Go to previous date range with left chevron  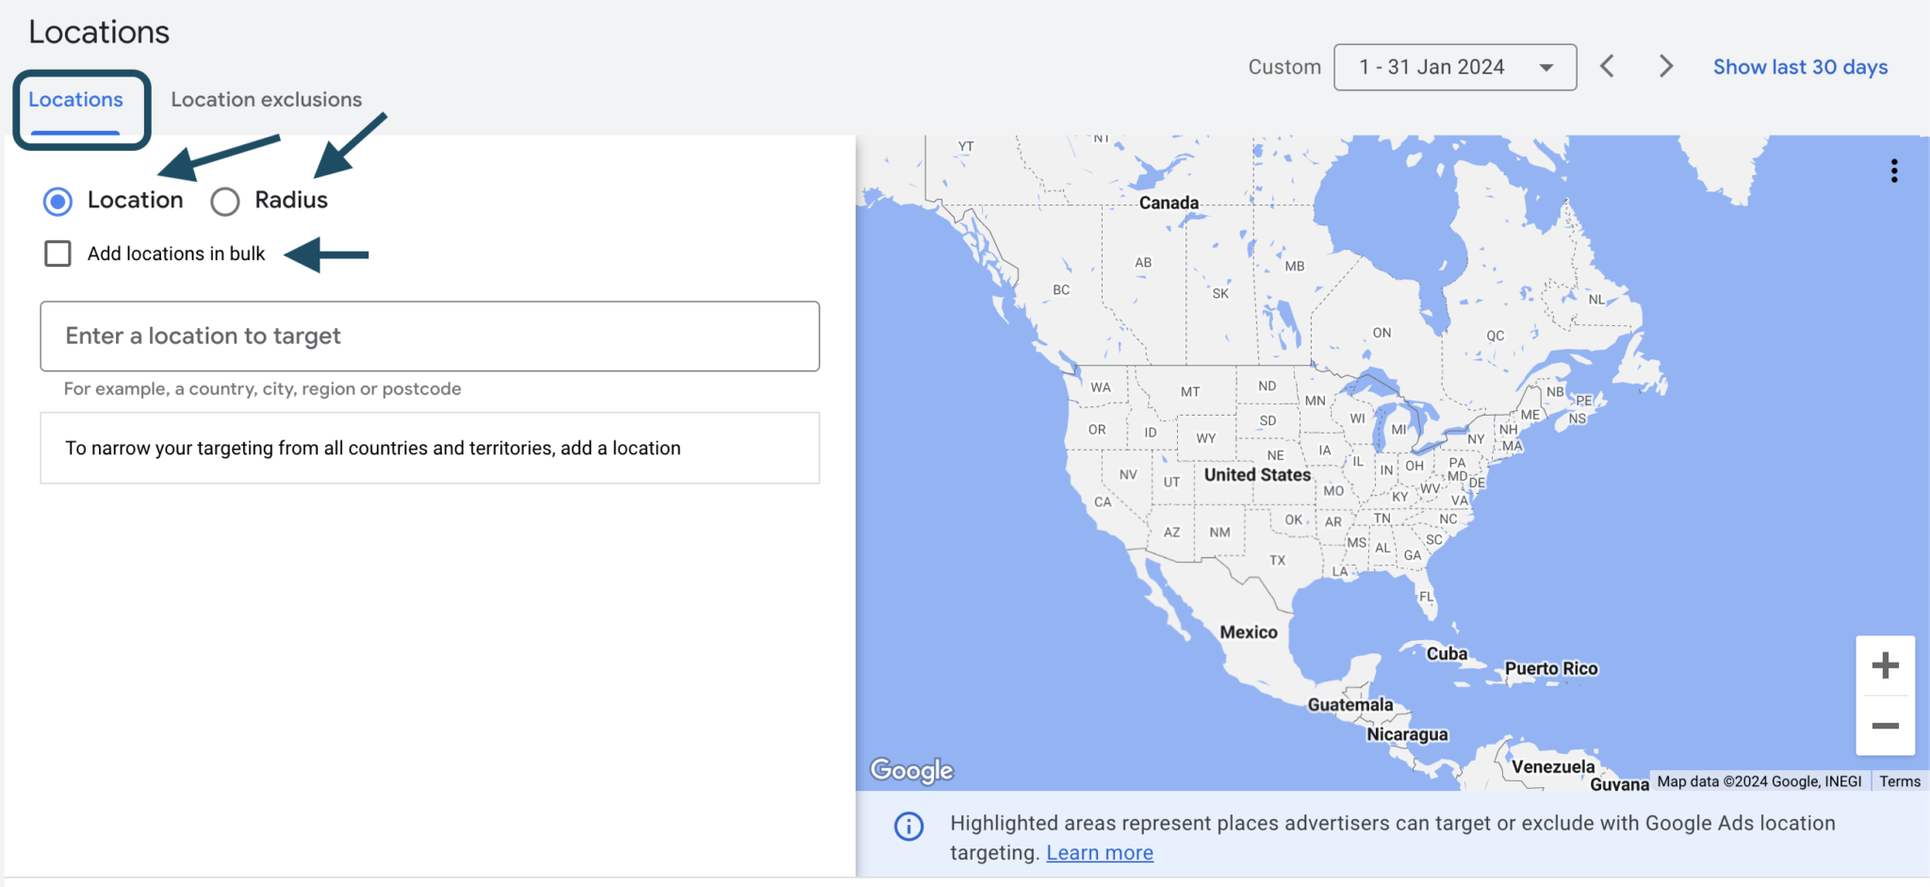tap(1607, 66)
